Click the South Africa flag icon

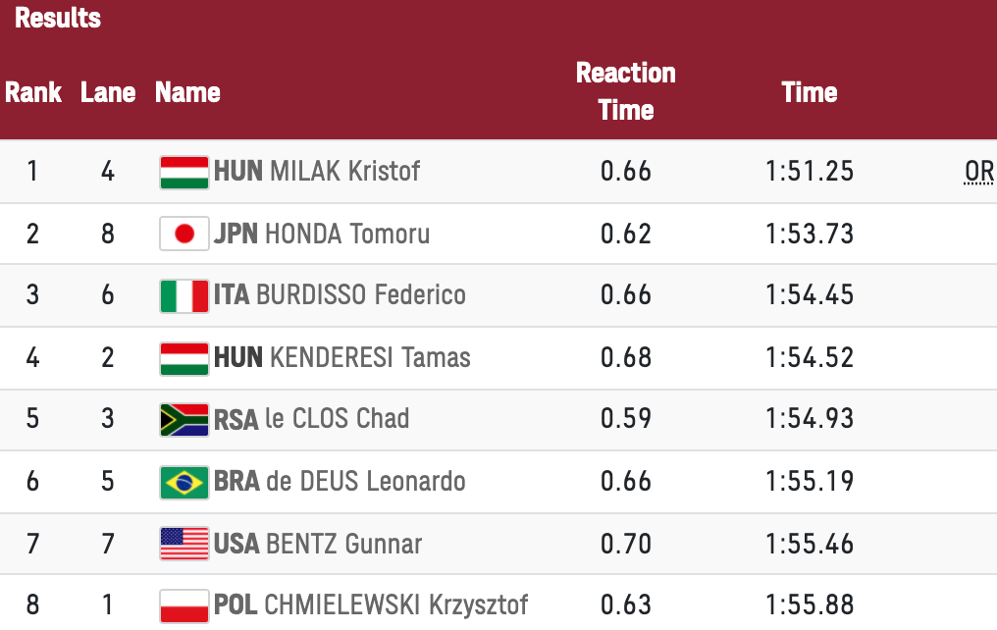click(184, 420)
